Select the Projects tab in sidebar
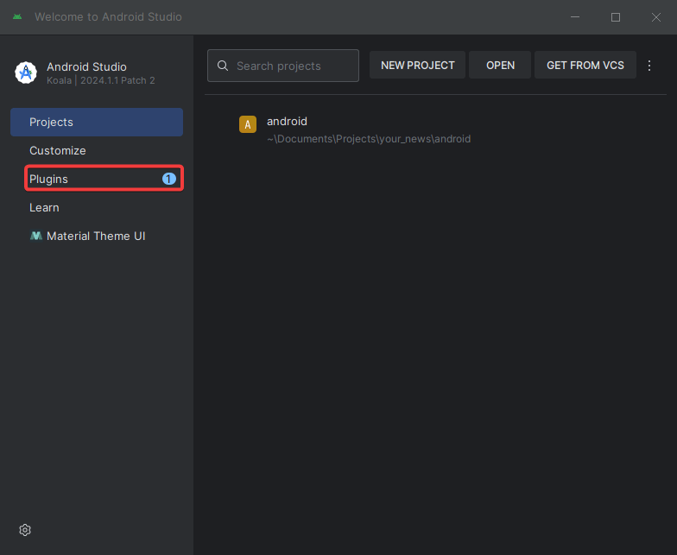 point(97,123)
